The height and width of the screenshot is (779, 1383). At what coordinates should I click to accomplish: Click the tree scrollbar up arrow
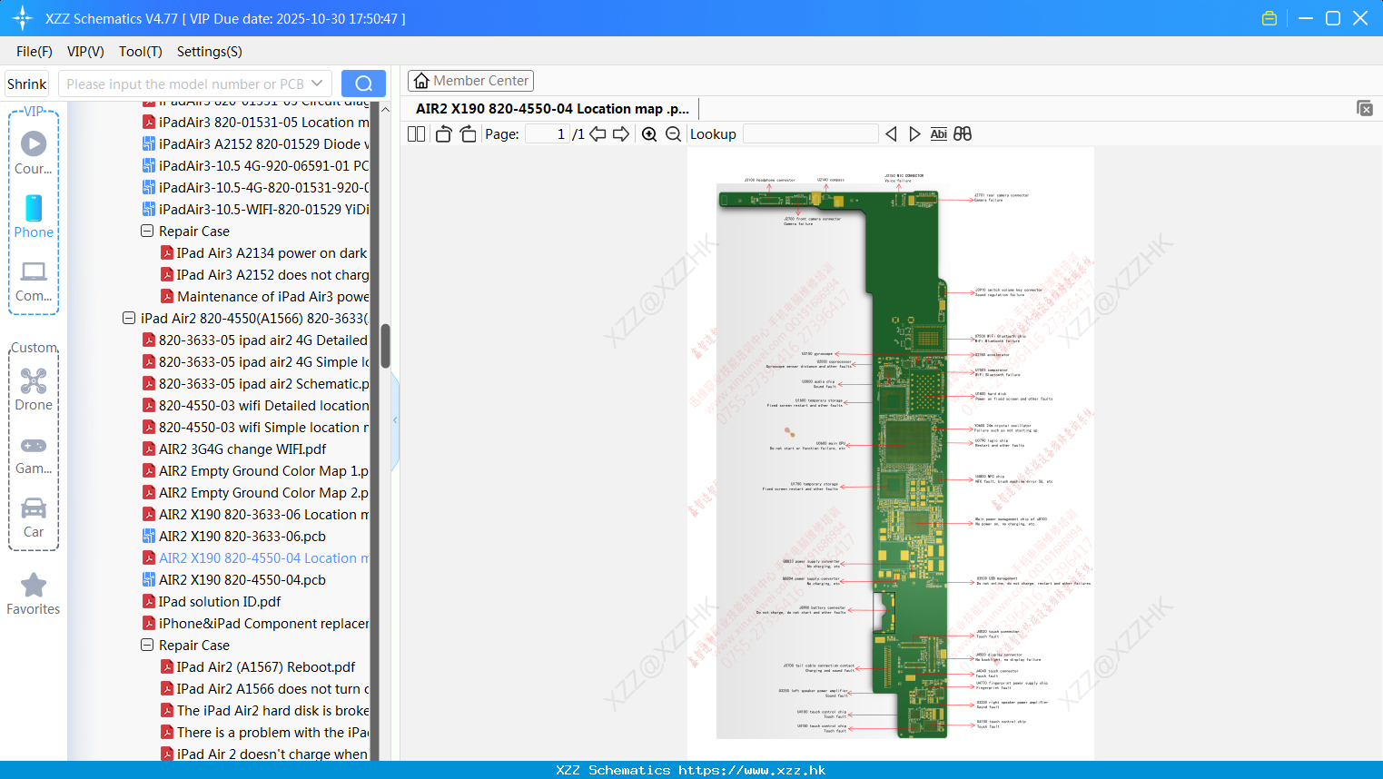click(x=385, y=110)
